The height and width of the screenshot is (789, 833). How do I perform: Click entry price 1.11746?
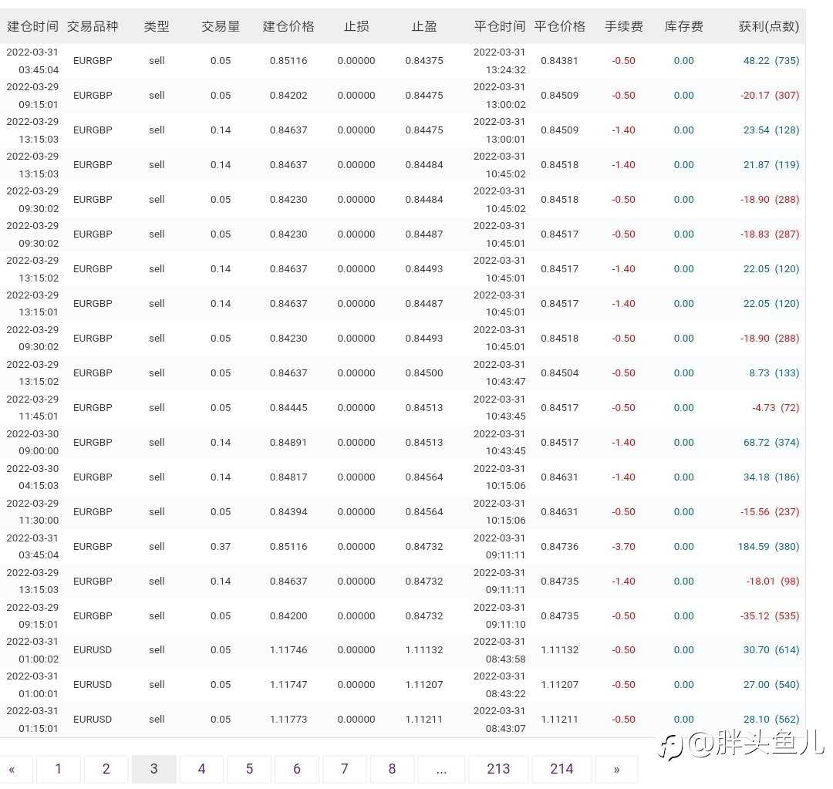288,650
